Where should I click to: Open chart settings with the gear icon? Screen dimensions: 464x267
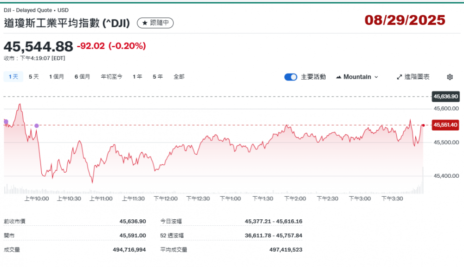pyautogui.click(x=450, y=77)
